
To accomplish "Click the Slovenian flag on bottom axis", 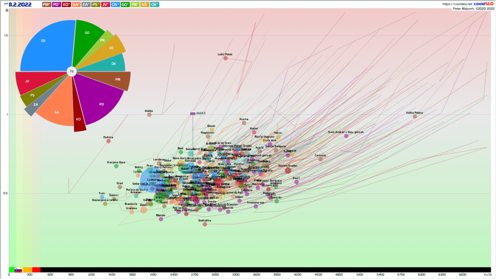I will [18, 270].
